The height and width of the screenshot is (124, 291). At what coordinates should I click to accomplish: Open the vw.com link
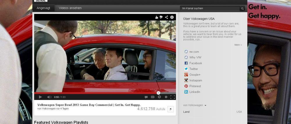coord(194,52)
